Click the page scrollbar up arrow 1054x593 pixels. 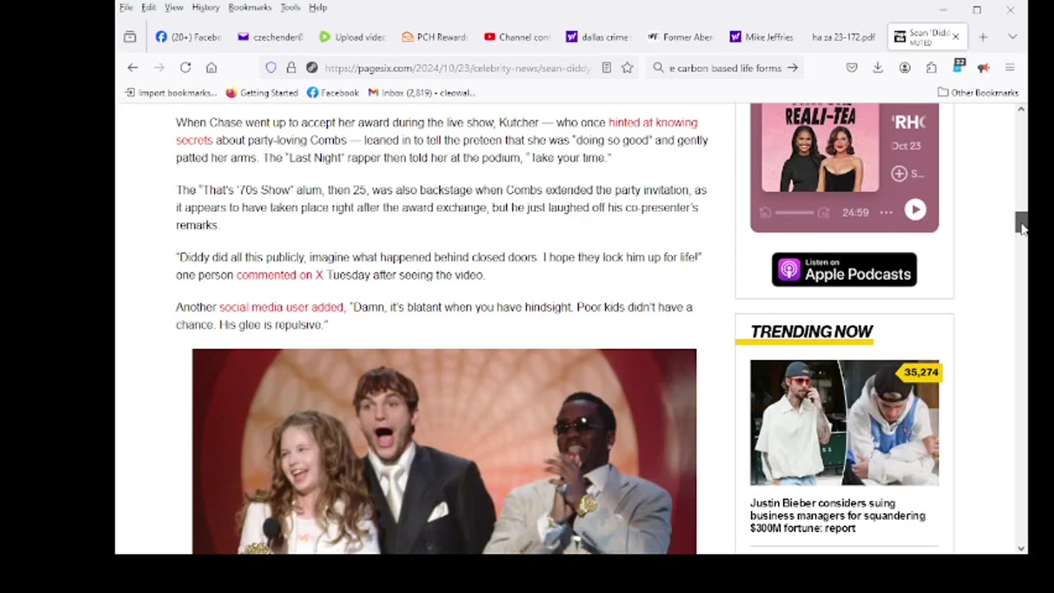click(1021, 109)
